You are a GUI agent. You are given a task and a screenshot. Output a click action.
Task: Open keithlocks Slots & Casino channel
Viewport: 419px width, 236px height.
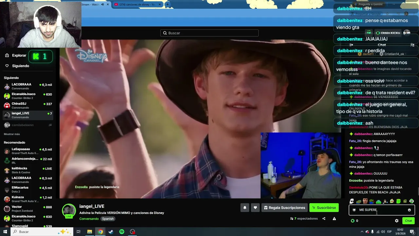[28, 170]
